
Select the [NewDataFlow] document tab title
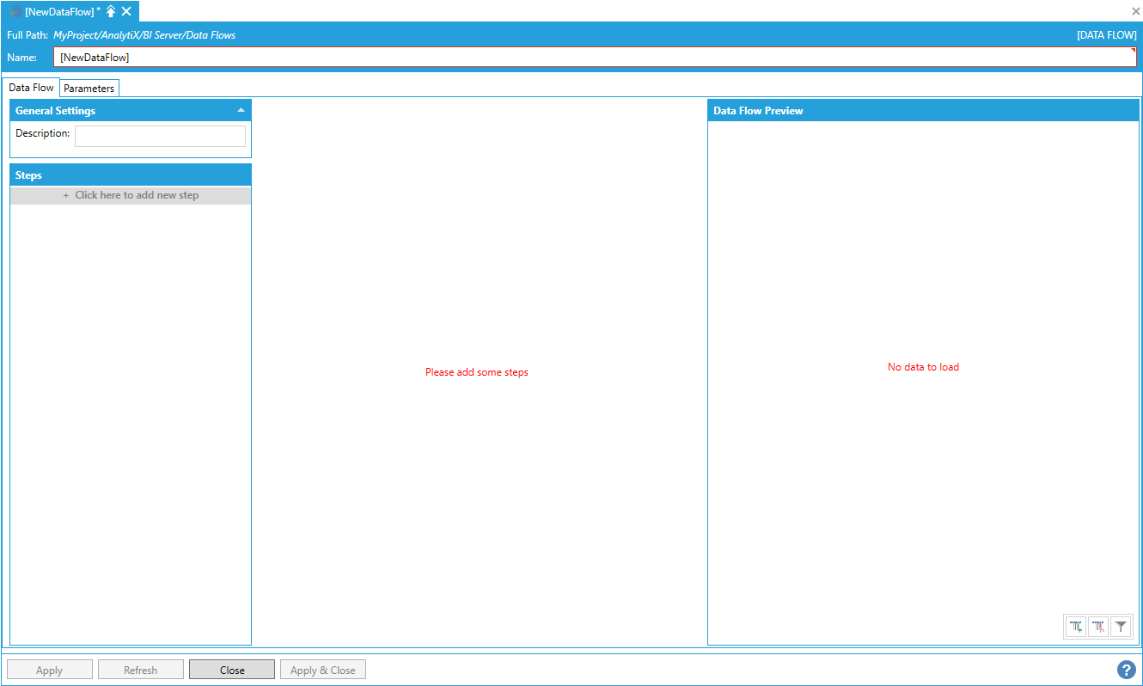(59, 11)
